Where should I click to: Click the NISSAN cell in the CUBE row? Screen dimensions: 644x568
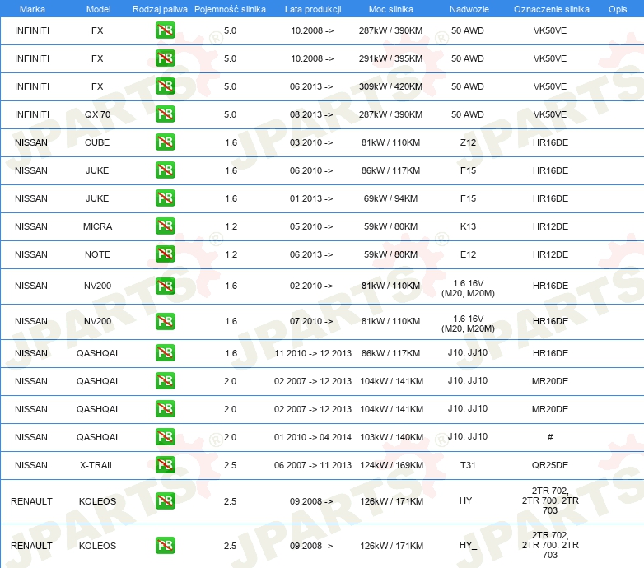pos(30,142)
